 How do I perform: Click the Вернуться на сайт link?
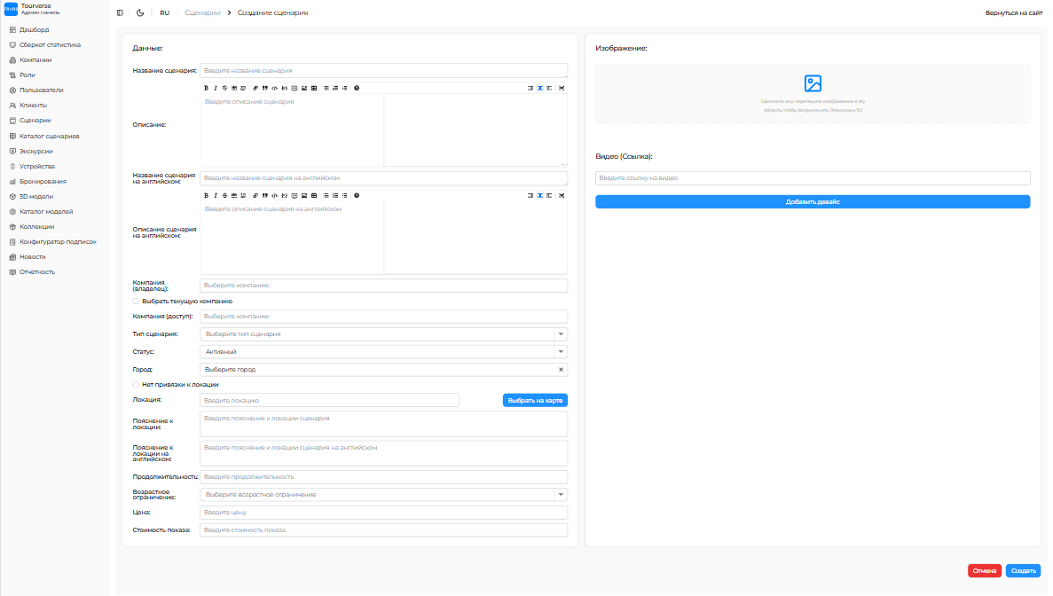coord(1013,13)
